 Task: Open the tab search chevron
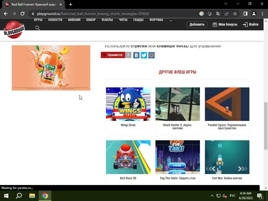pyautogui.click(x=226, y=4)
